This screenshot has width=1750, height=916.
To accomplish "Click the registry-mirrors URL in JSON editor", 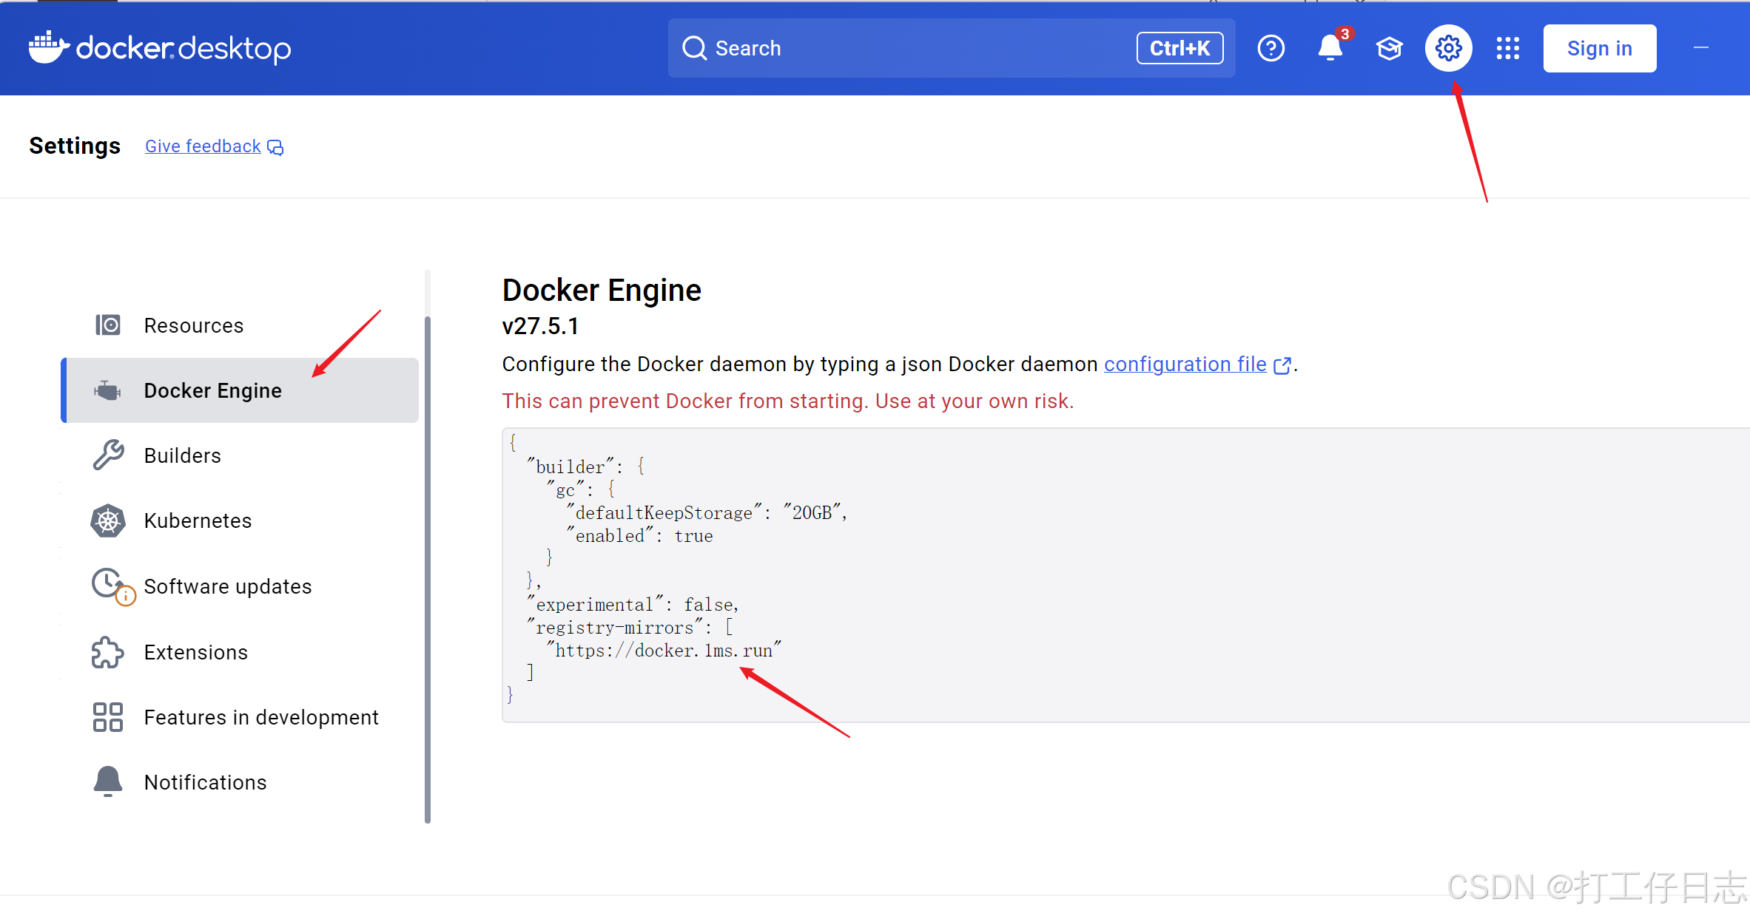I will tap(664, 651).
